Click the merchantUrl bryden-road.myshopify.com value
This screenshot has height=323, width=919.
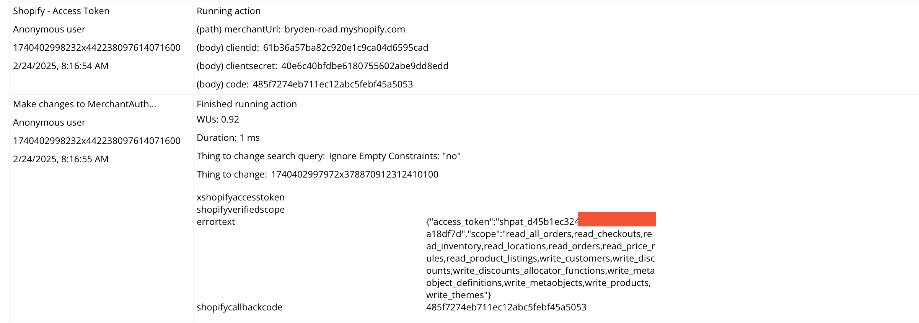(344, 29)
